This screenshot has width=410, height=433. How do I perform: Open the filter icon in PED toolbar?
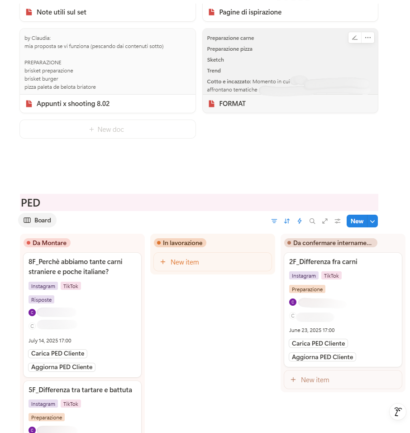pos(274,221)
